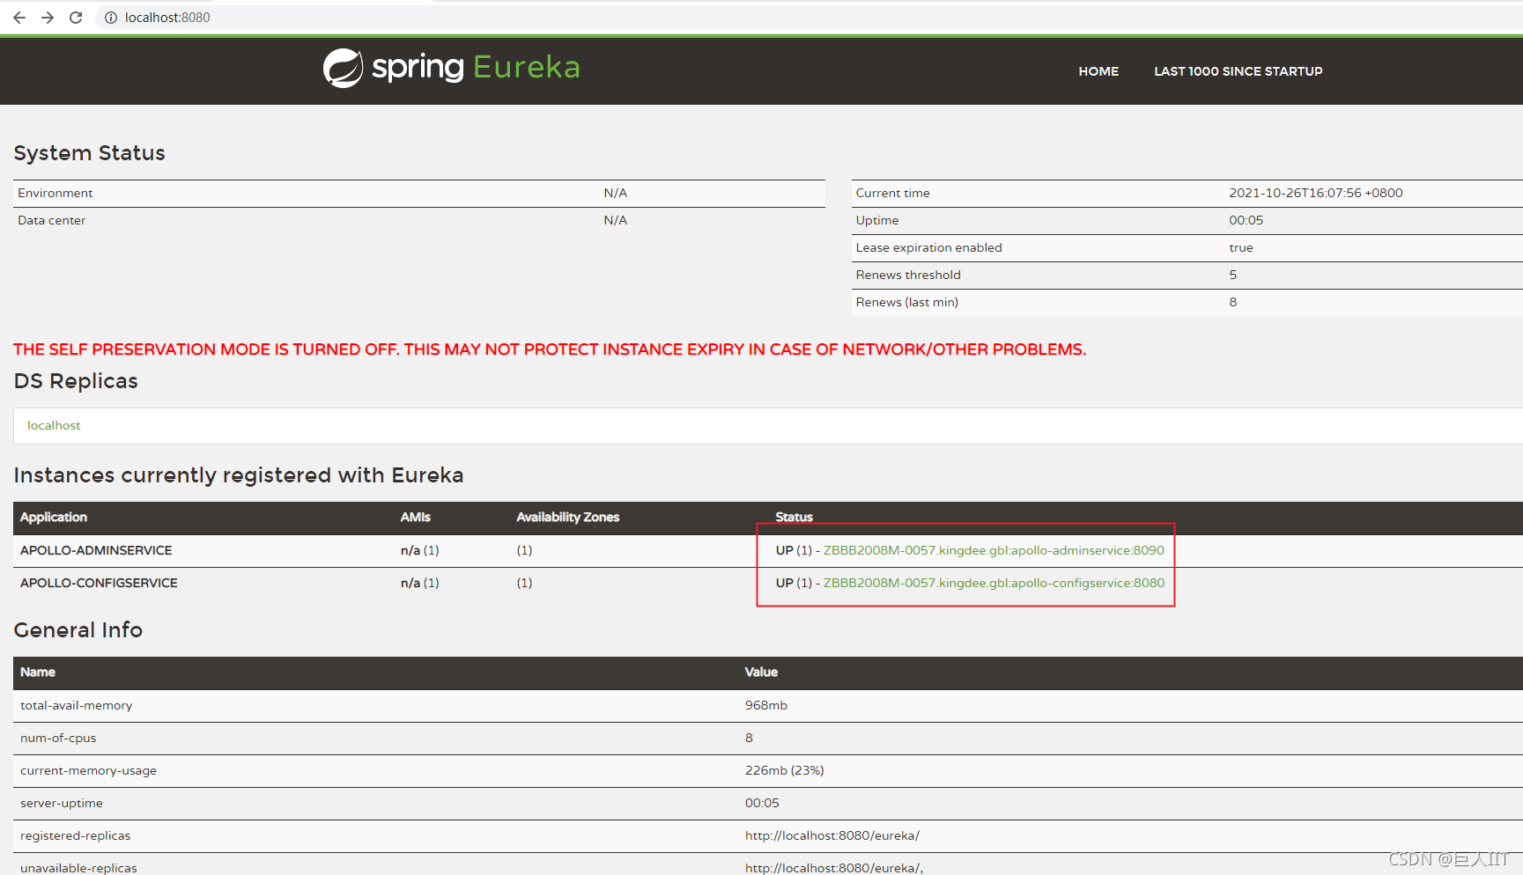Open site information via the address bar info icon
Viewport: 1523px width, 875px height.
(109, 17)
